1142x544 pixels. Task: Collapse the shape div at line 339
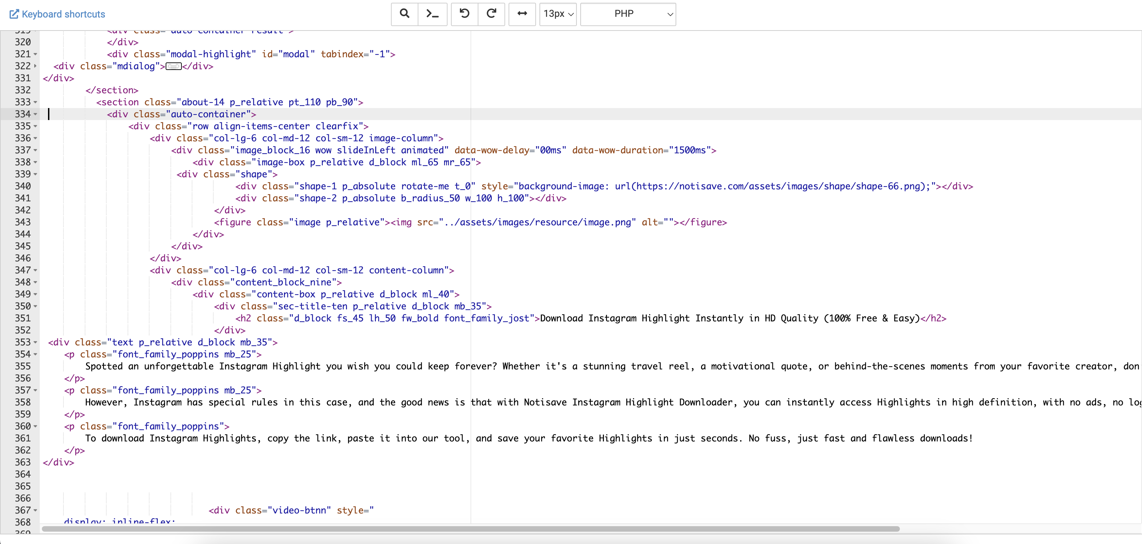tap(35, 174)
